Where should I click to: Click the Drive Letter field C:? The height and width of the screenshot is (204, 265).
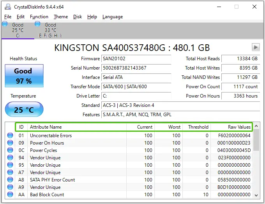click(x=136, y=96)
